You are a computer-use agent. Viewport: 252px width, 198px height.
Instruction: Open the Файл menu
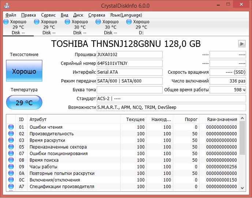point(11,15)
